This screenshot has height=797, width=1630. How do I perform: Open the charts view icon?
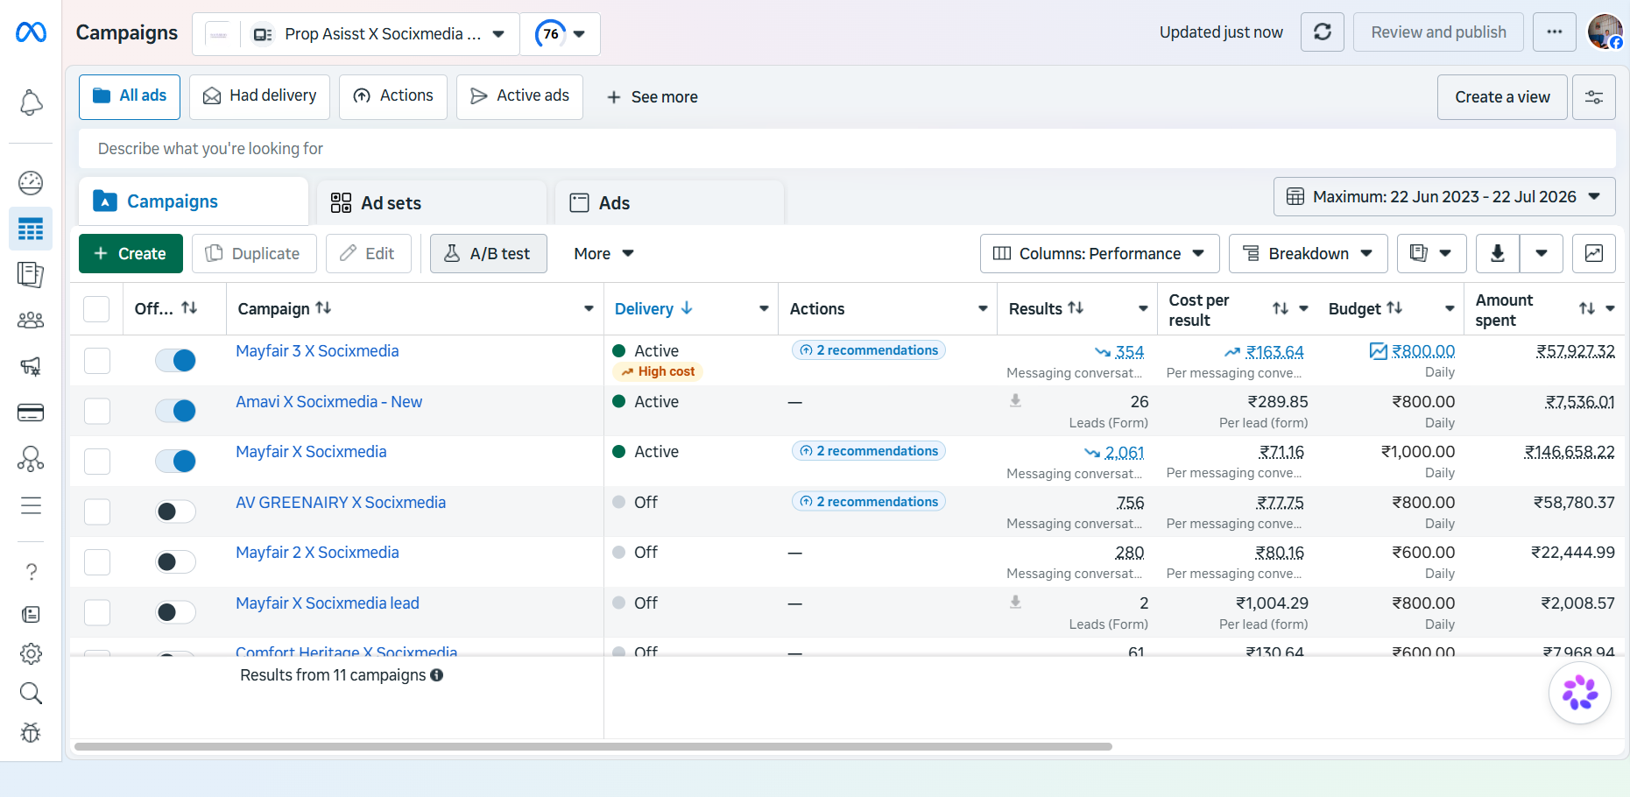tap(1594, 253)
